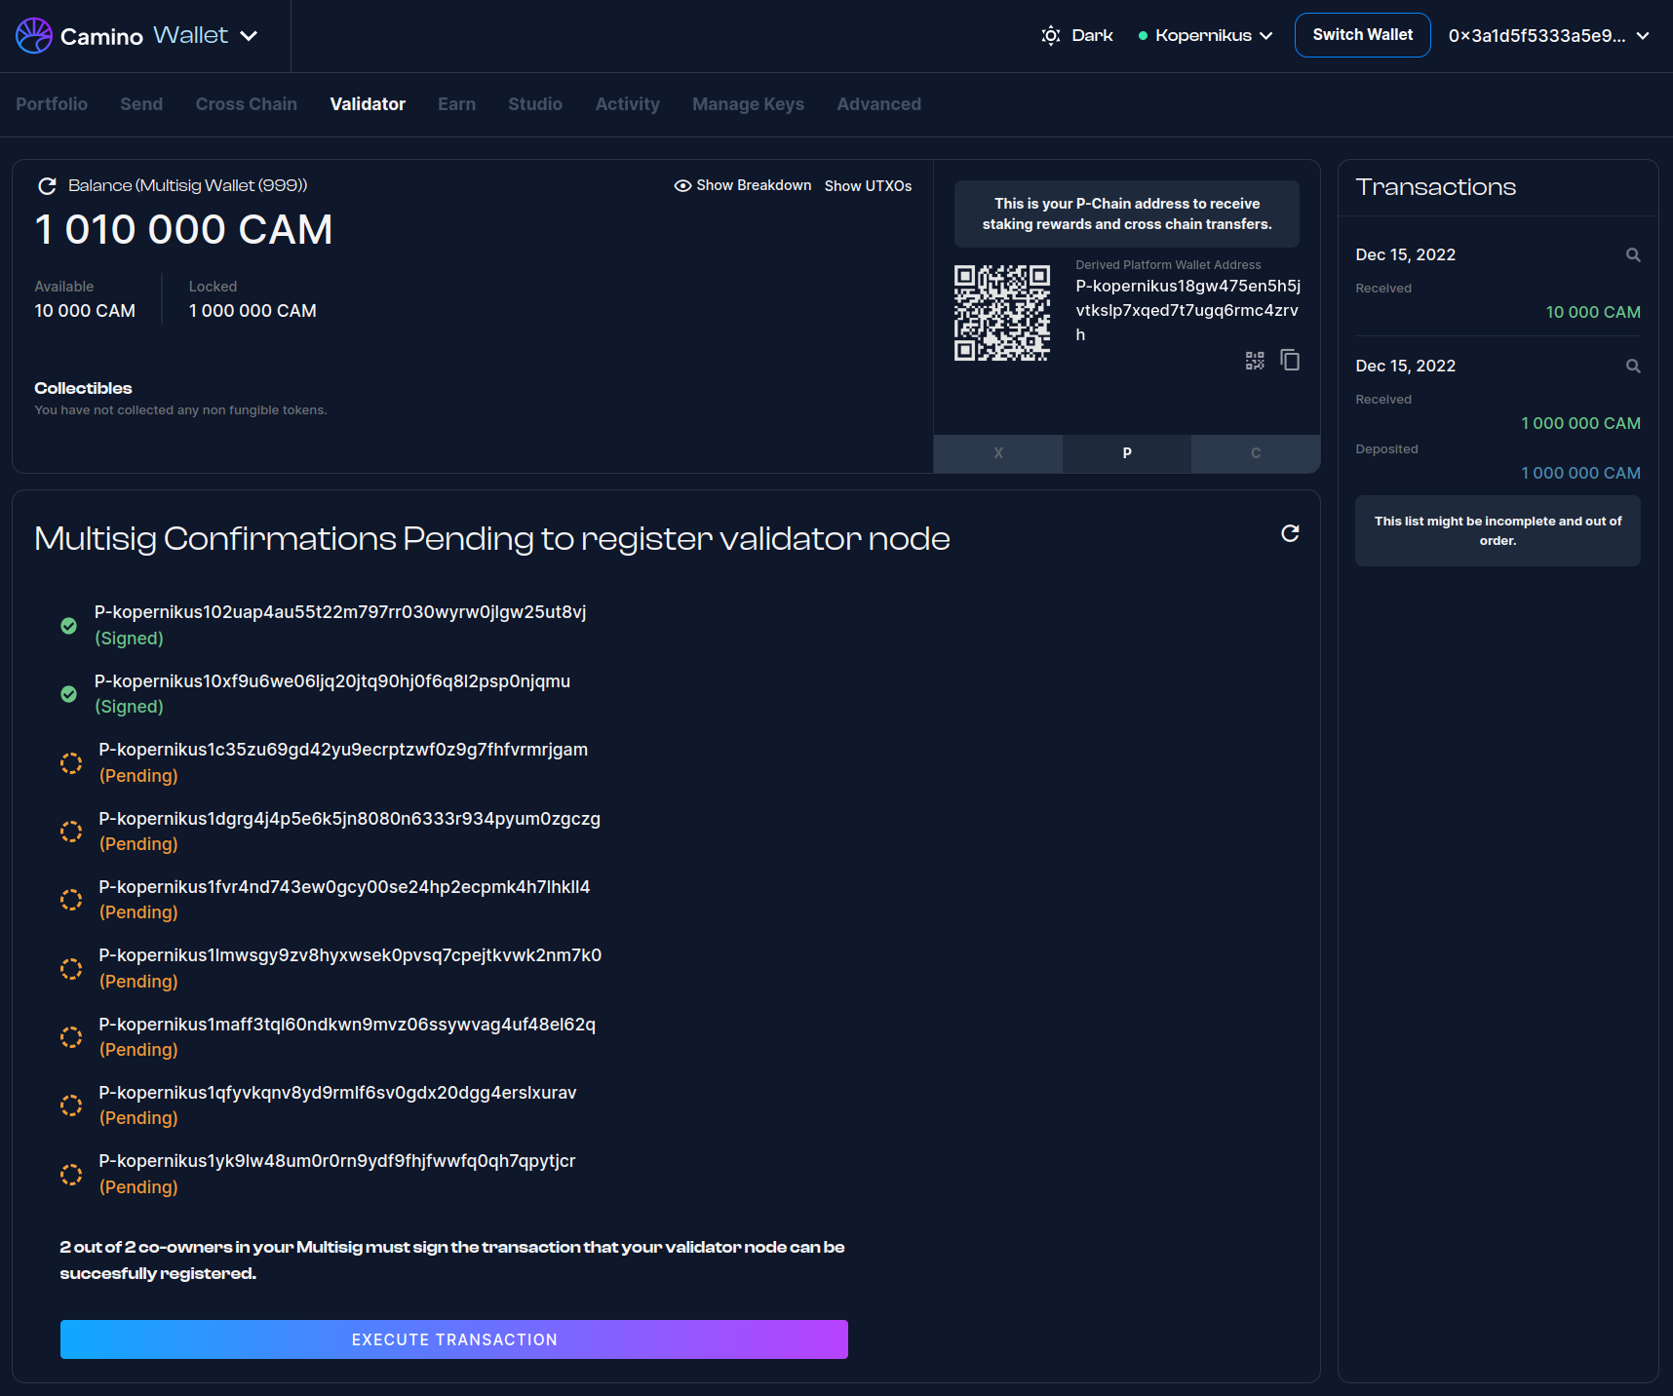Go to the Cross Chain tab
The width and height of the screenshot is (1673, 1396).
pyautogui.click(x=246, y=104)
